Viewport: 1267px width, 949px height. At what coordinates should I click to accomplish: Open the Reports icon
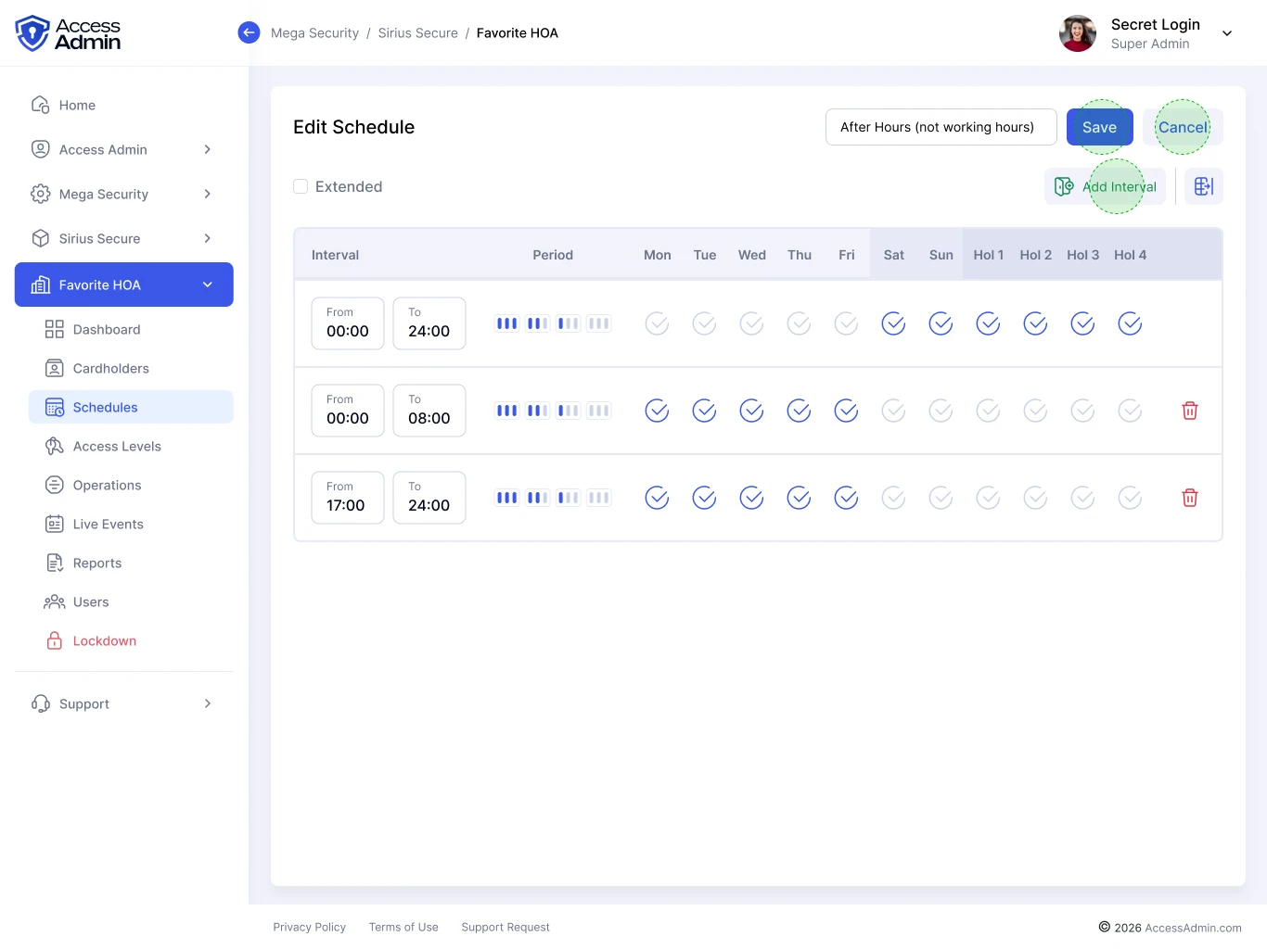coord(55,563)
